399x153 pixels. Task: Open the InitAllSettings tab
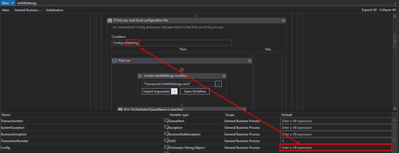[27, 3]
